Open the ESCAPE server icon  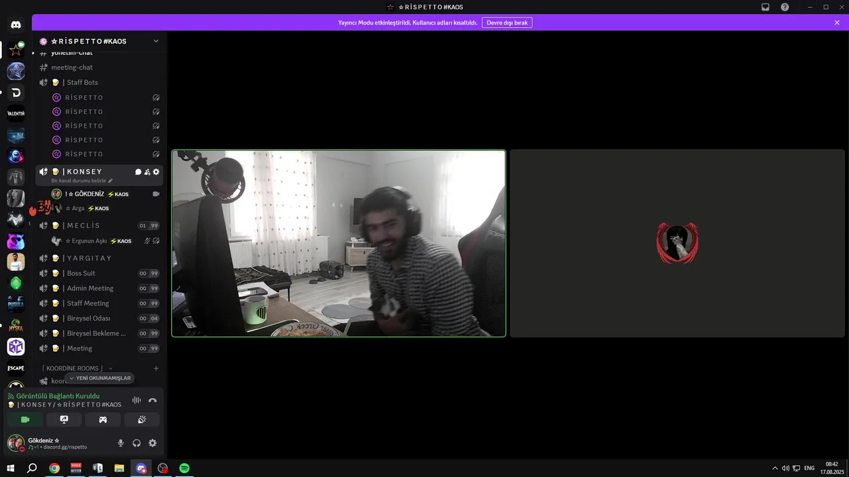tap(16, 368)
